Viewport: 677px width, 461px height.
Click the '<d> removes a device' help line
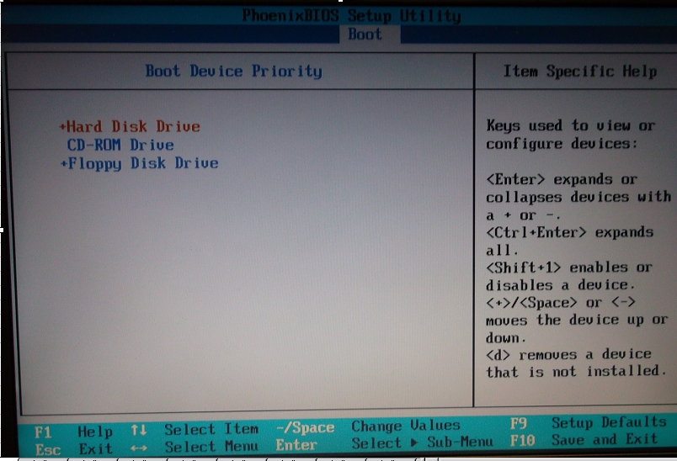point(568,354)
